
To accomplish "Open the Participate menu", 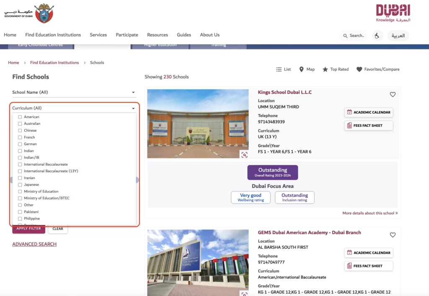I will (127, 35).
